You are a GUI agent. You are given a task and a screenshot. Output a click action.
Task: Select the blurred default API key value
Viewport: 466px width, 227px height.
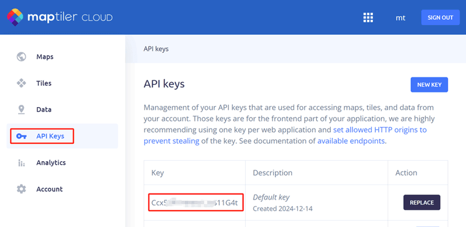195,203
